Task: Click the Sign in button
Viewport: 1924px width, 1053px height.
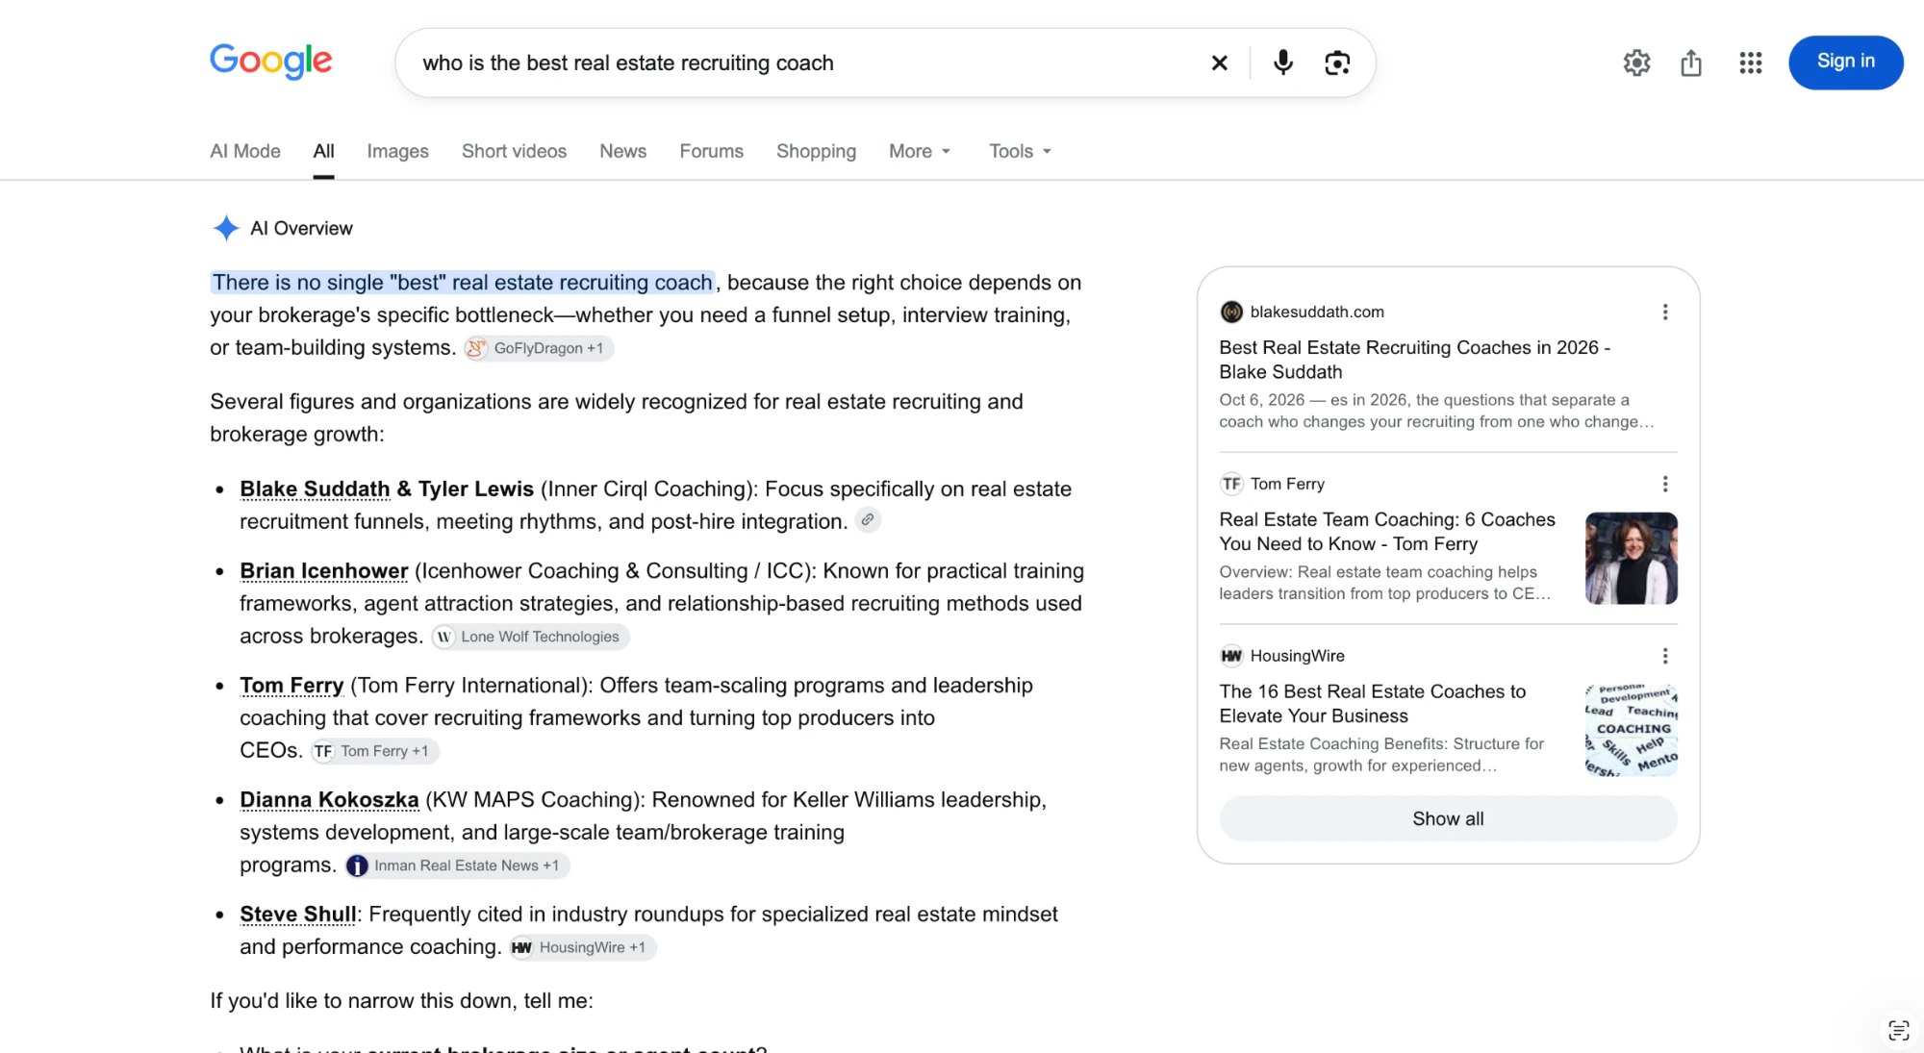Action: 1845,63
